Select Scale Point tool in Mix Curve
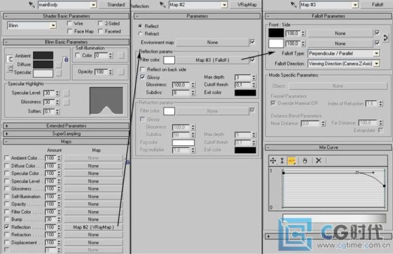Viewport: 393px width, 254px height. click(x=282, y=161)
